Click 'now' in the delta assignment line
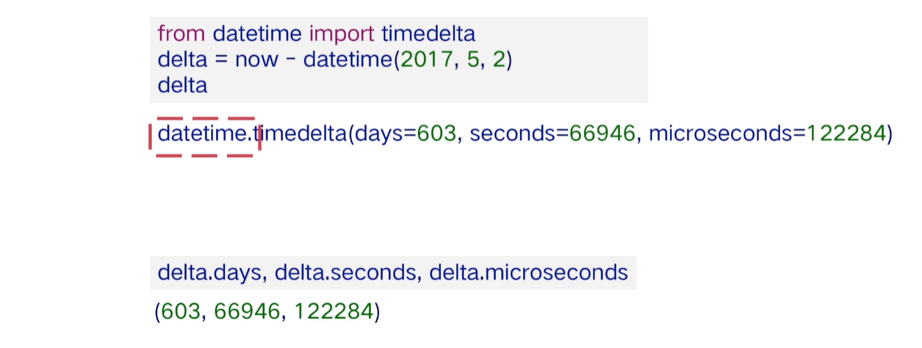This screenshot has width=922, height=348. tap(256, 59)
